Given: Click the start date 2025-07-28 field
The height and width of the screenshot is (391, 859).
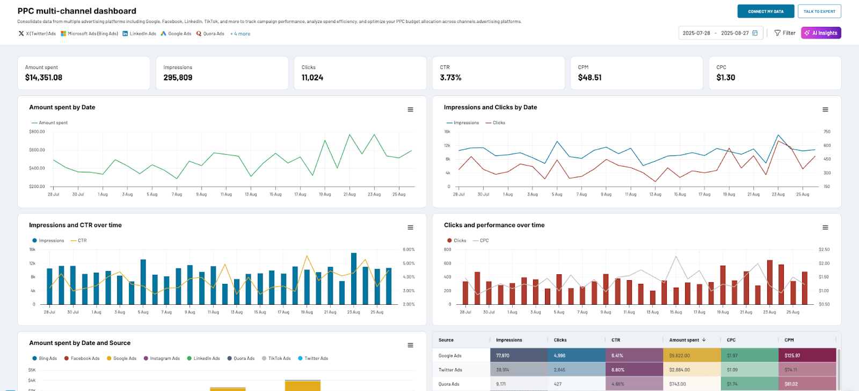Looking at the screenshot, I should pos(696,33).
